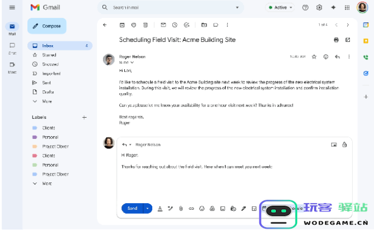
Task: Delete the email using the trash icon
Action: (x=145, y=25)
